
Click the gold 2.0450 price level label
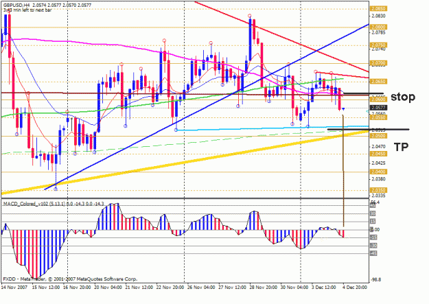(378, 154)
